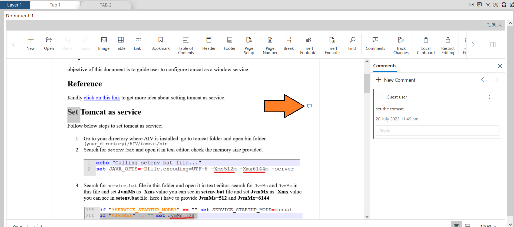Viewport: 514px width, 227px height.
Task: Insert an Image from the toolbar
Action: click(104, 44)
